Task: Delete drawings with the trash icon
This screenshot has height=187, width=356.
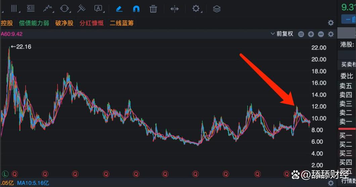Action: tap(153, 9)
